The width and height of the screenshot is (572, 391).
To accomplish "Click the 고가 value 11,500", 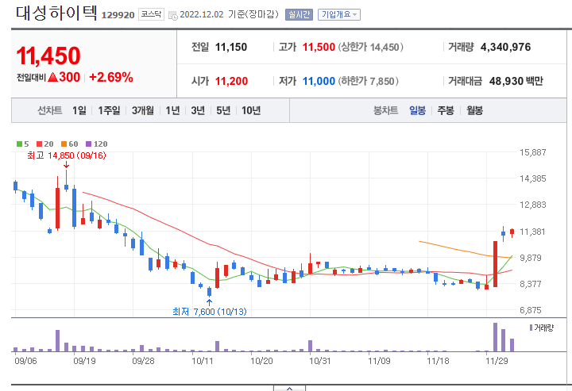I will [319, 47].
